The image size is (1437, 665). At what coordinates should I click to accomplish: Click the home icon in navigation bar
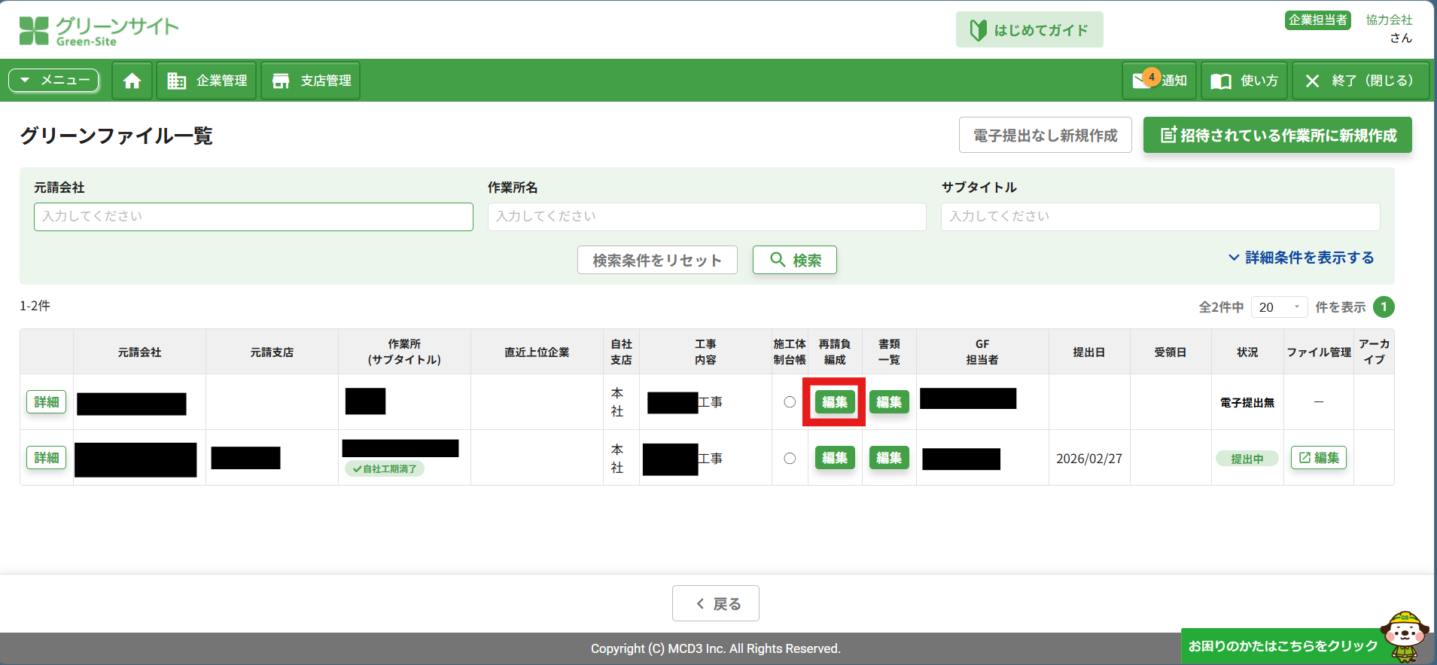coord(132,81)
